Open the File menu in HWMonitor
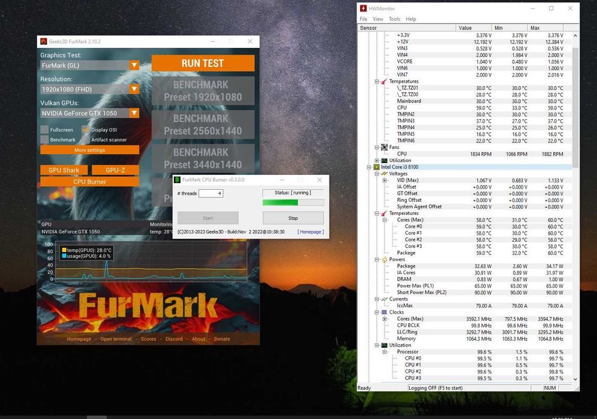Viewport: 597px width, 419px height. point(364,19)
